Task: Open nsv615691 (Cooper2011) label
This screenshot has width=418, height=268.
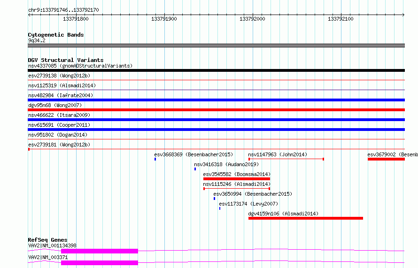Action: [x=59, y=125]
